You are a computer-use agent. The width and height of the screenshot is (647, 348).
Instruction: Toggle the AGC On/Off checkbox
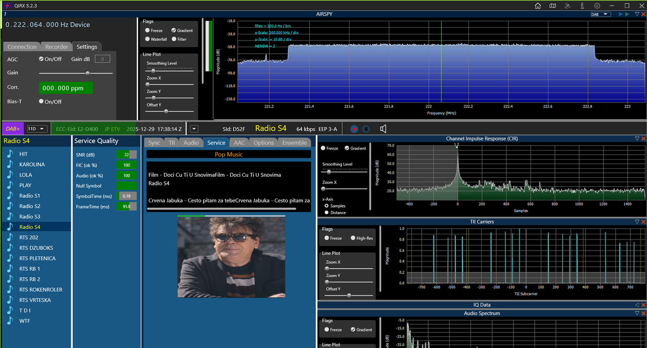point(41,59)
